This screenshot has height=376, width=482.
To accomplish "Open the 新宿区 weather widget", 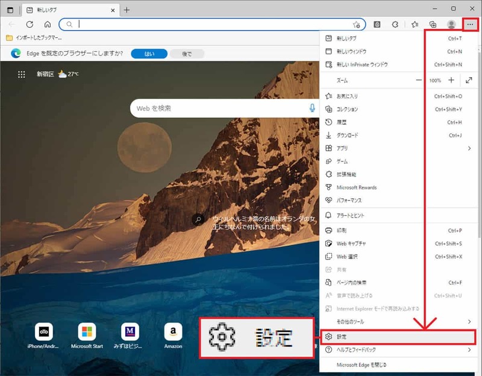I will 57,74.
